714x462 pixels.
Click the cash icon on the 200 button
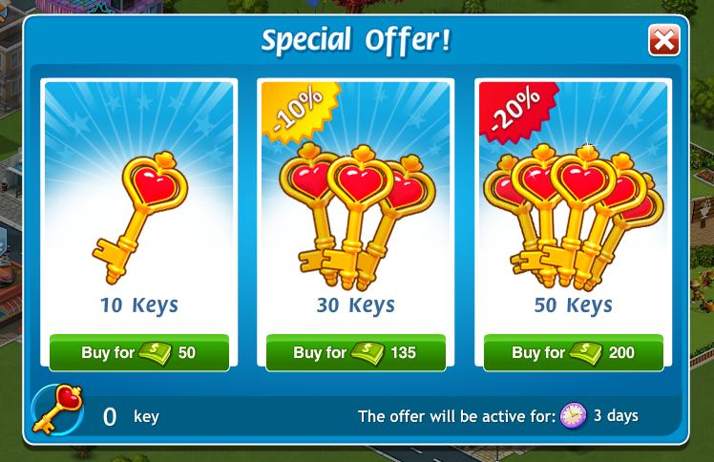pos(585,353)
